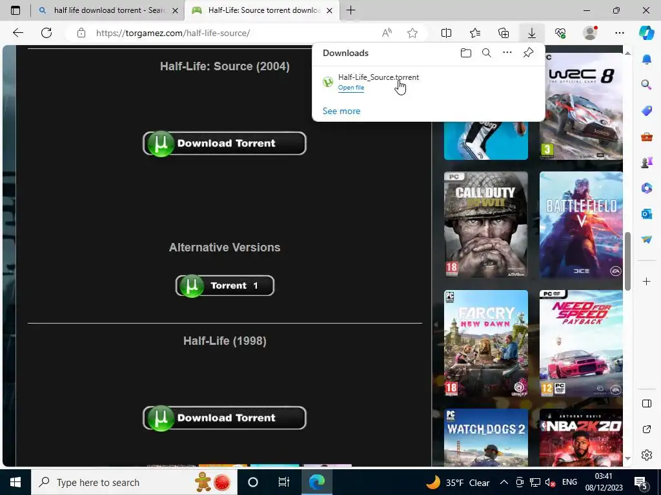Open Cortana circle on taskbar
The image size is (661, 495).
tap(253, 482)
